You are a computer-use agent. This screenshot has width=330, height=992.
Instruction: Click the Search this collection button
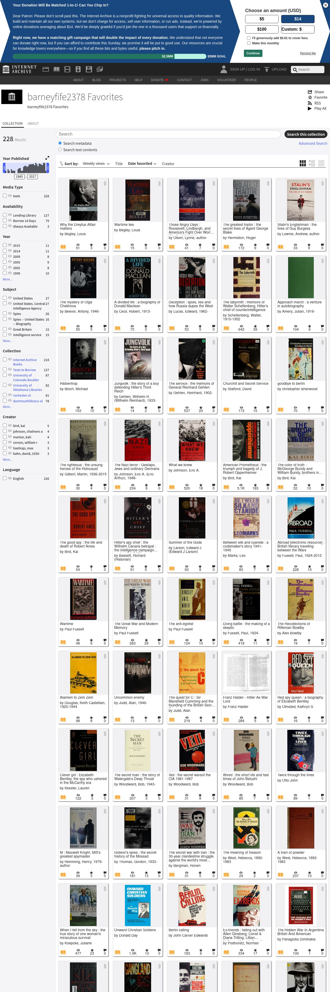(x=306, y=134)
